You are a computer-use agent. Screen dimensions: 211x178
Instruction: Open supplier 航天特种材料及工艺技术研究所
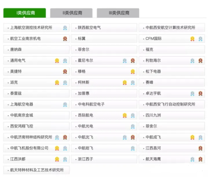[36, 170]
